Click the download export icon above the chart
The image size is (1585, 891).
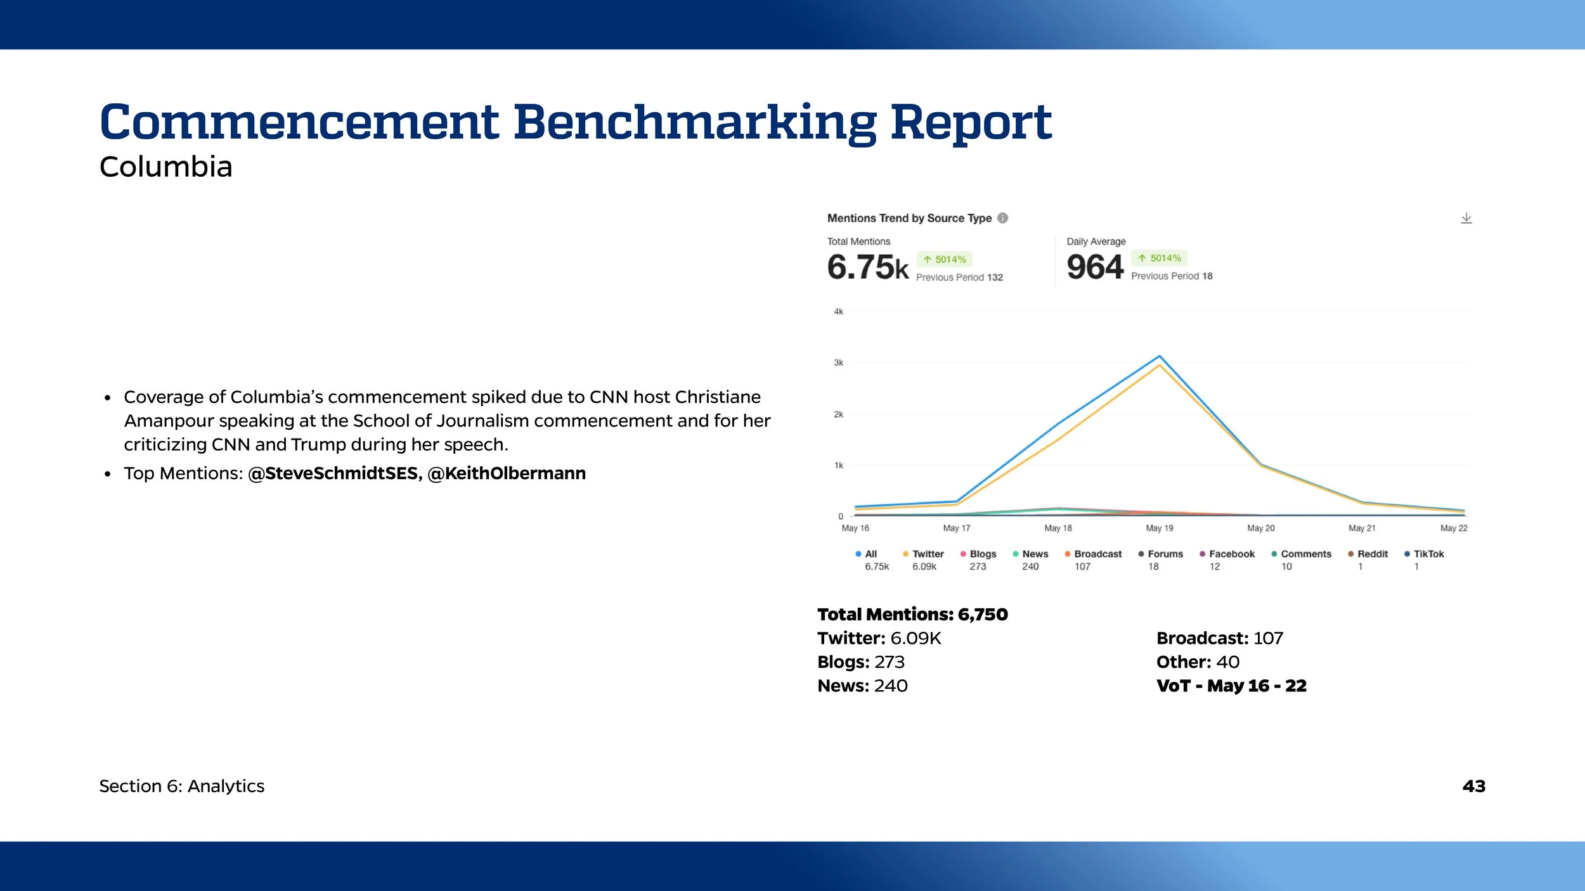point(1467,219)
